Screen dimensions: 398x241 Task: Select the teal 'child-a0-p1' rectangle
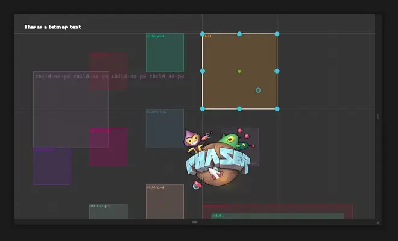click(x=165, y=52)
